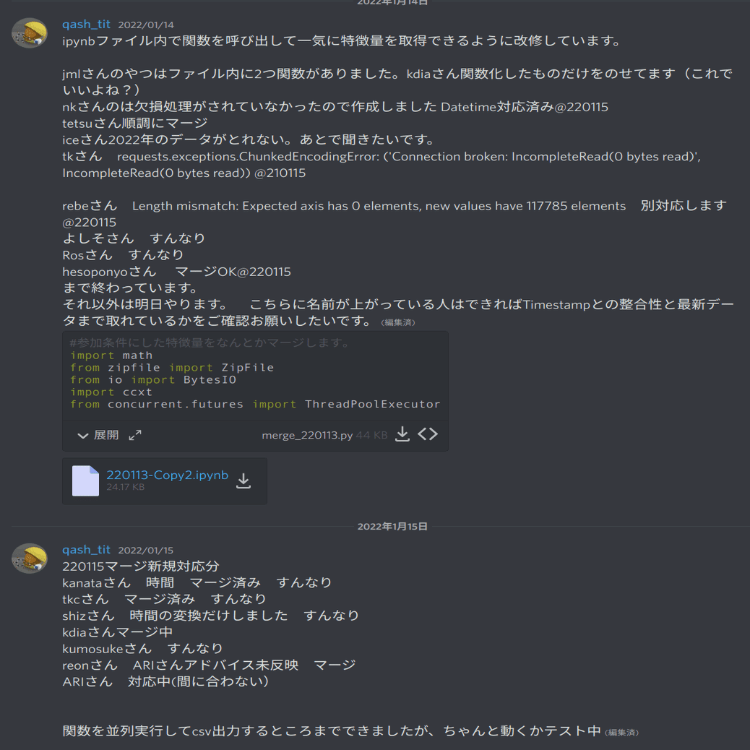The width and height of the screenshot is (750, 750).
Task: Open the 220113-Copy2.ipynb file link
Action: (167, 475)
